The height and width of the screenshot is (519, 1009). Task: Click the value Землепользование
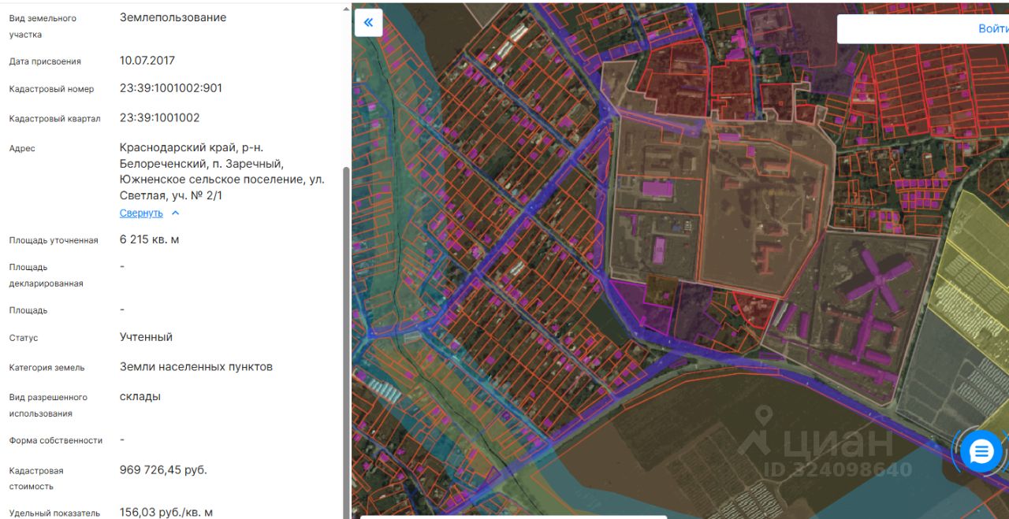[173, 17]
